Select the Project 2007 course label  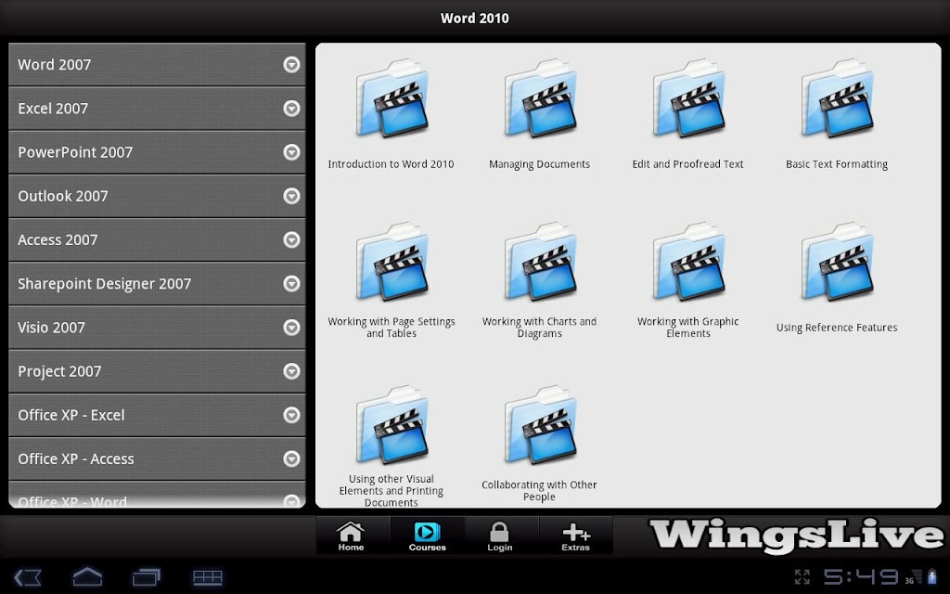(59, 371)
